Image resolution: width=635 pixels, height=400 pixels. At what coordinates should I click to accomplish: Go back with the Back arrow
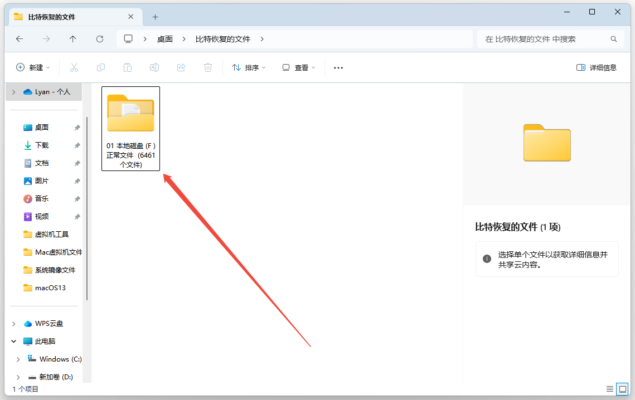(x=20, y=39)
